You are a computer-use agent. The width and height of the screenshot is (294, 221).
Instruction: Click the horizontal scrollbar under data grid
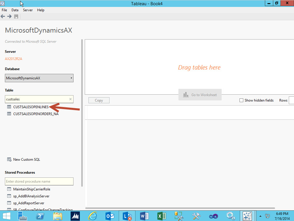click(x=180, y=208)
